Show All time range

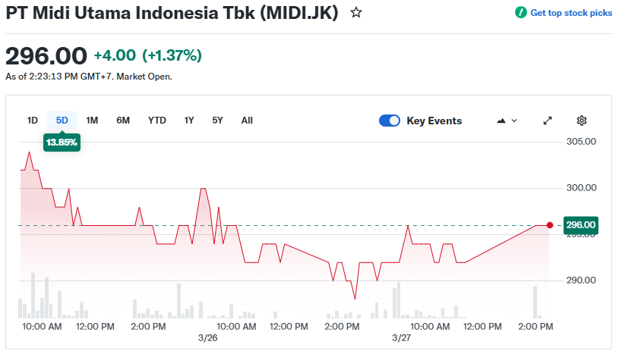coord(247,121)
